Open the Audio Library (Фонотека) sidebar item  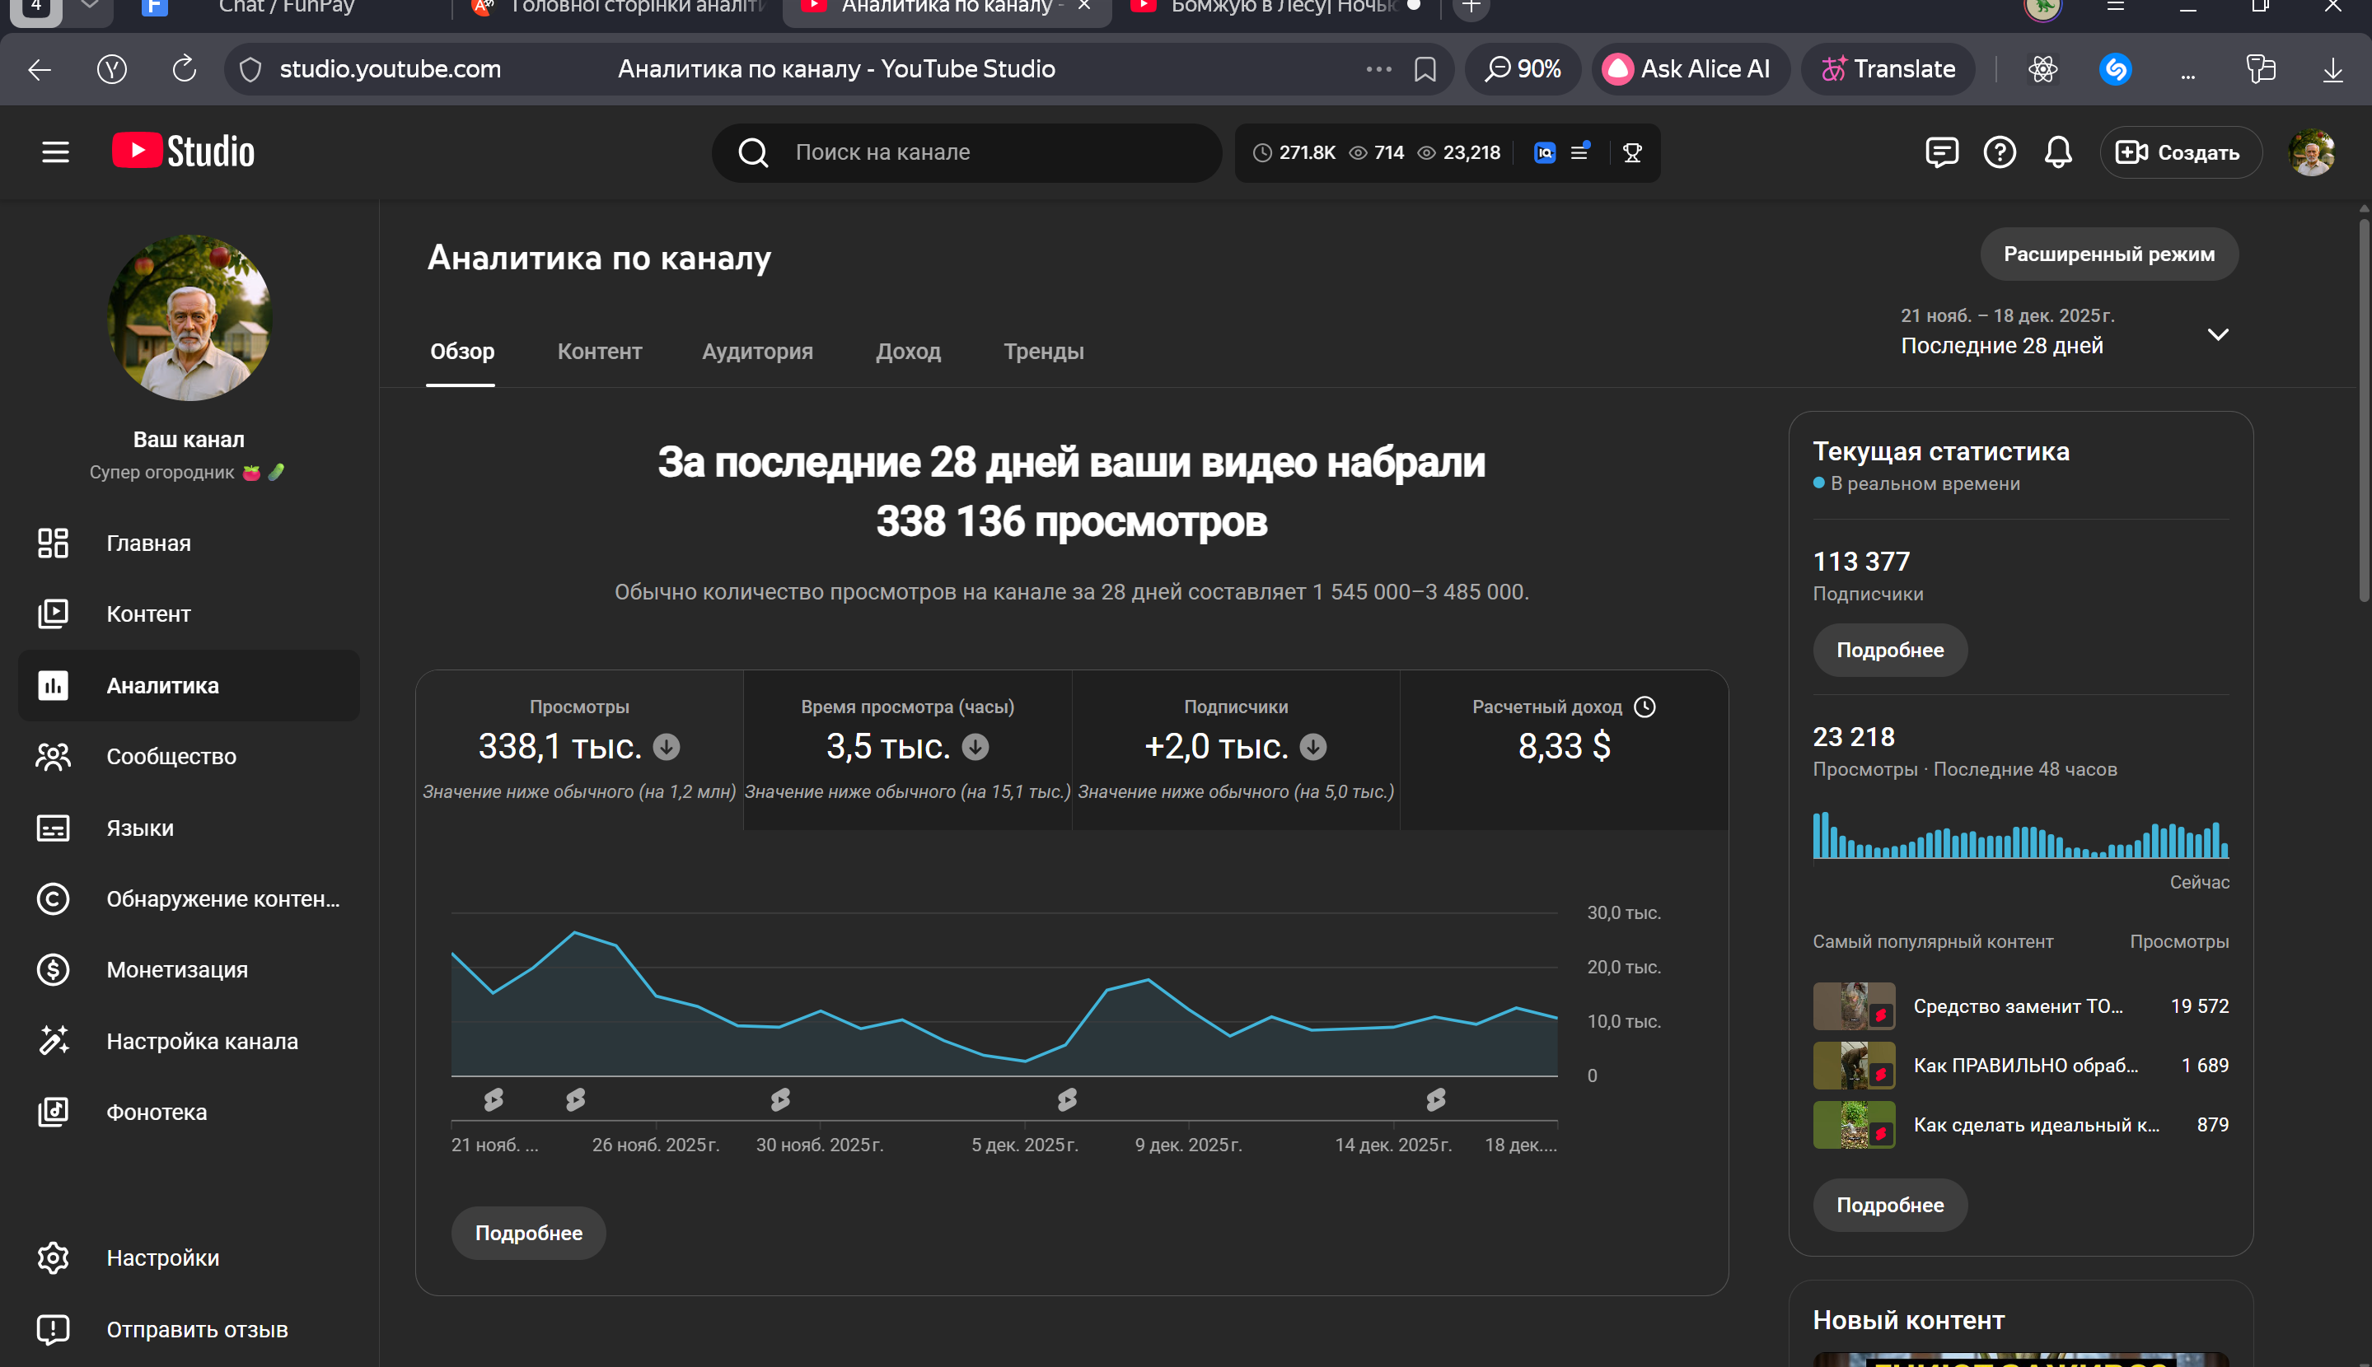coord(156,1113)
